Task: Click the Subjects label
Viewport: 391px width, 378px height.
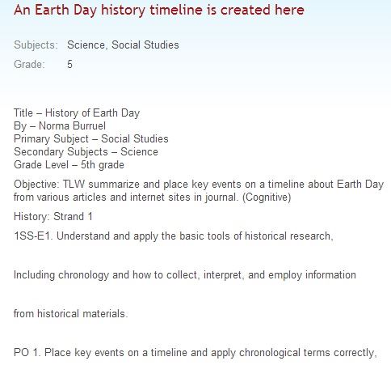Action: tap(36, 45)
